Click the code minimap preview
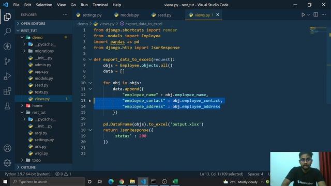Screen dimensions: 331x186 coord(318,30)
